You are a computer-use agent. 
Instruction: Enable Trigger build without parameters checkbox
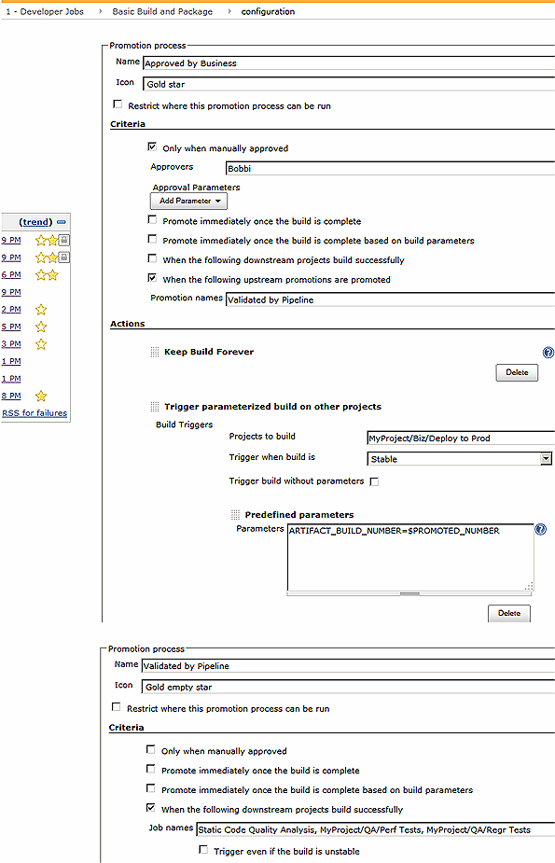pyautogui.click(x=374, y=481)
